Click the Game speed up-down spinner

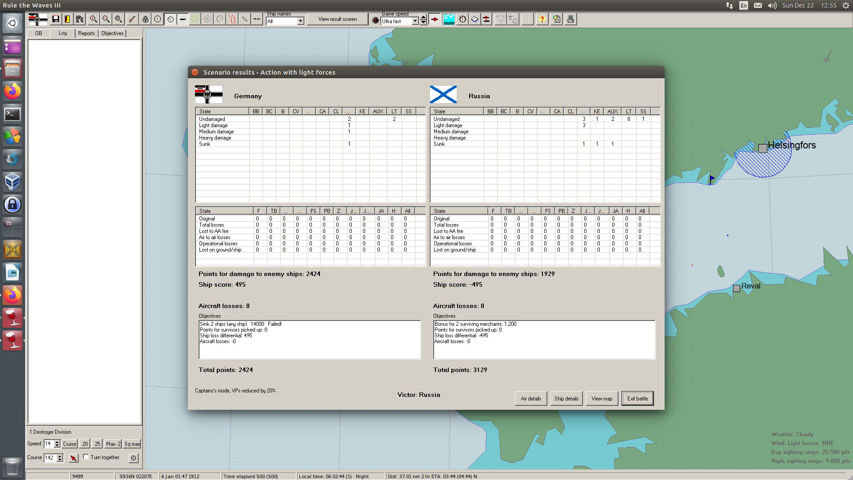tap(423, 20)
